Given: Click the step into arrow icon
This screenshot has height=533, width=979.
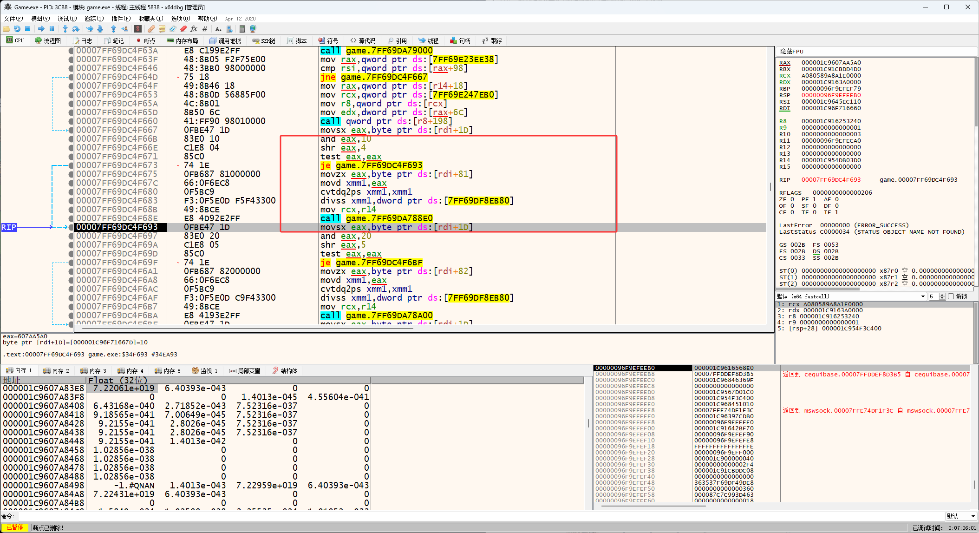Looking at the screenshot, I should 65,29.
